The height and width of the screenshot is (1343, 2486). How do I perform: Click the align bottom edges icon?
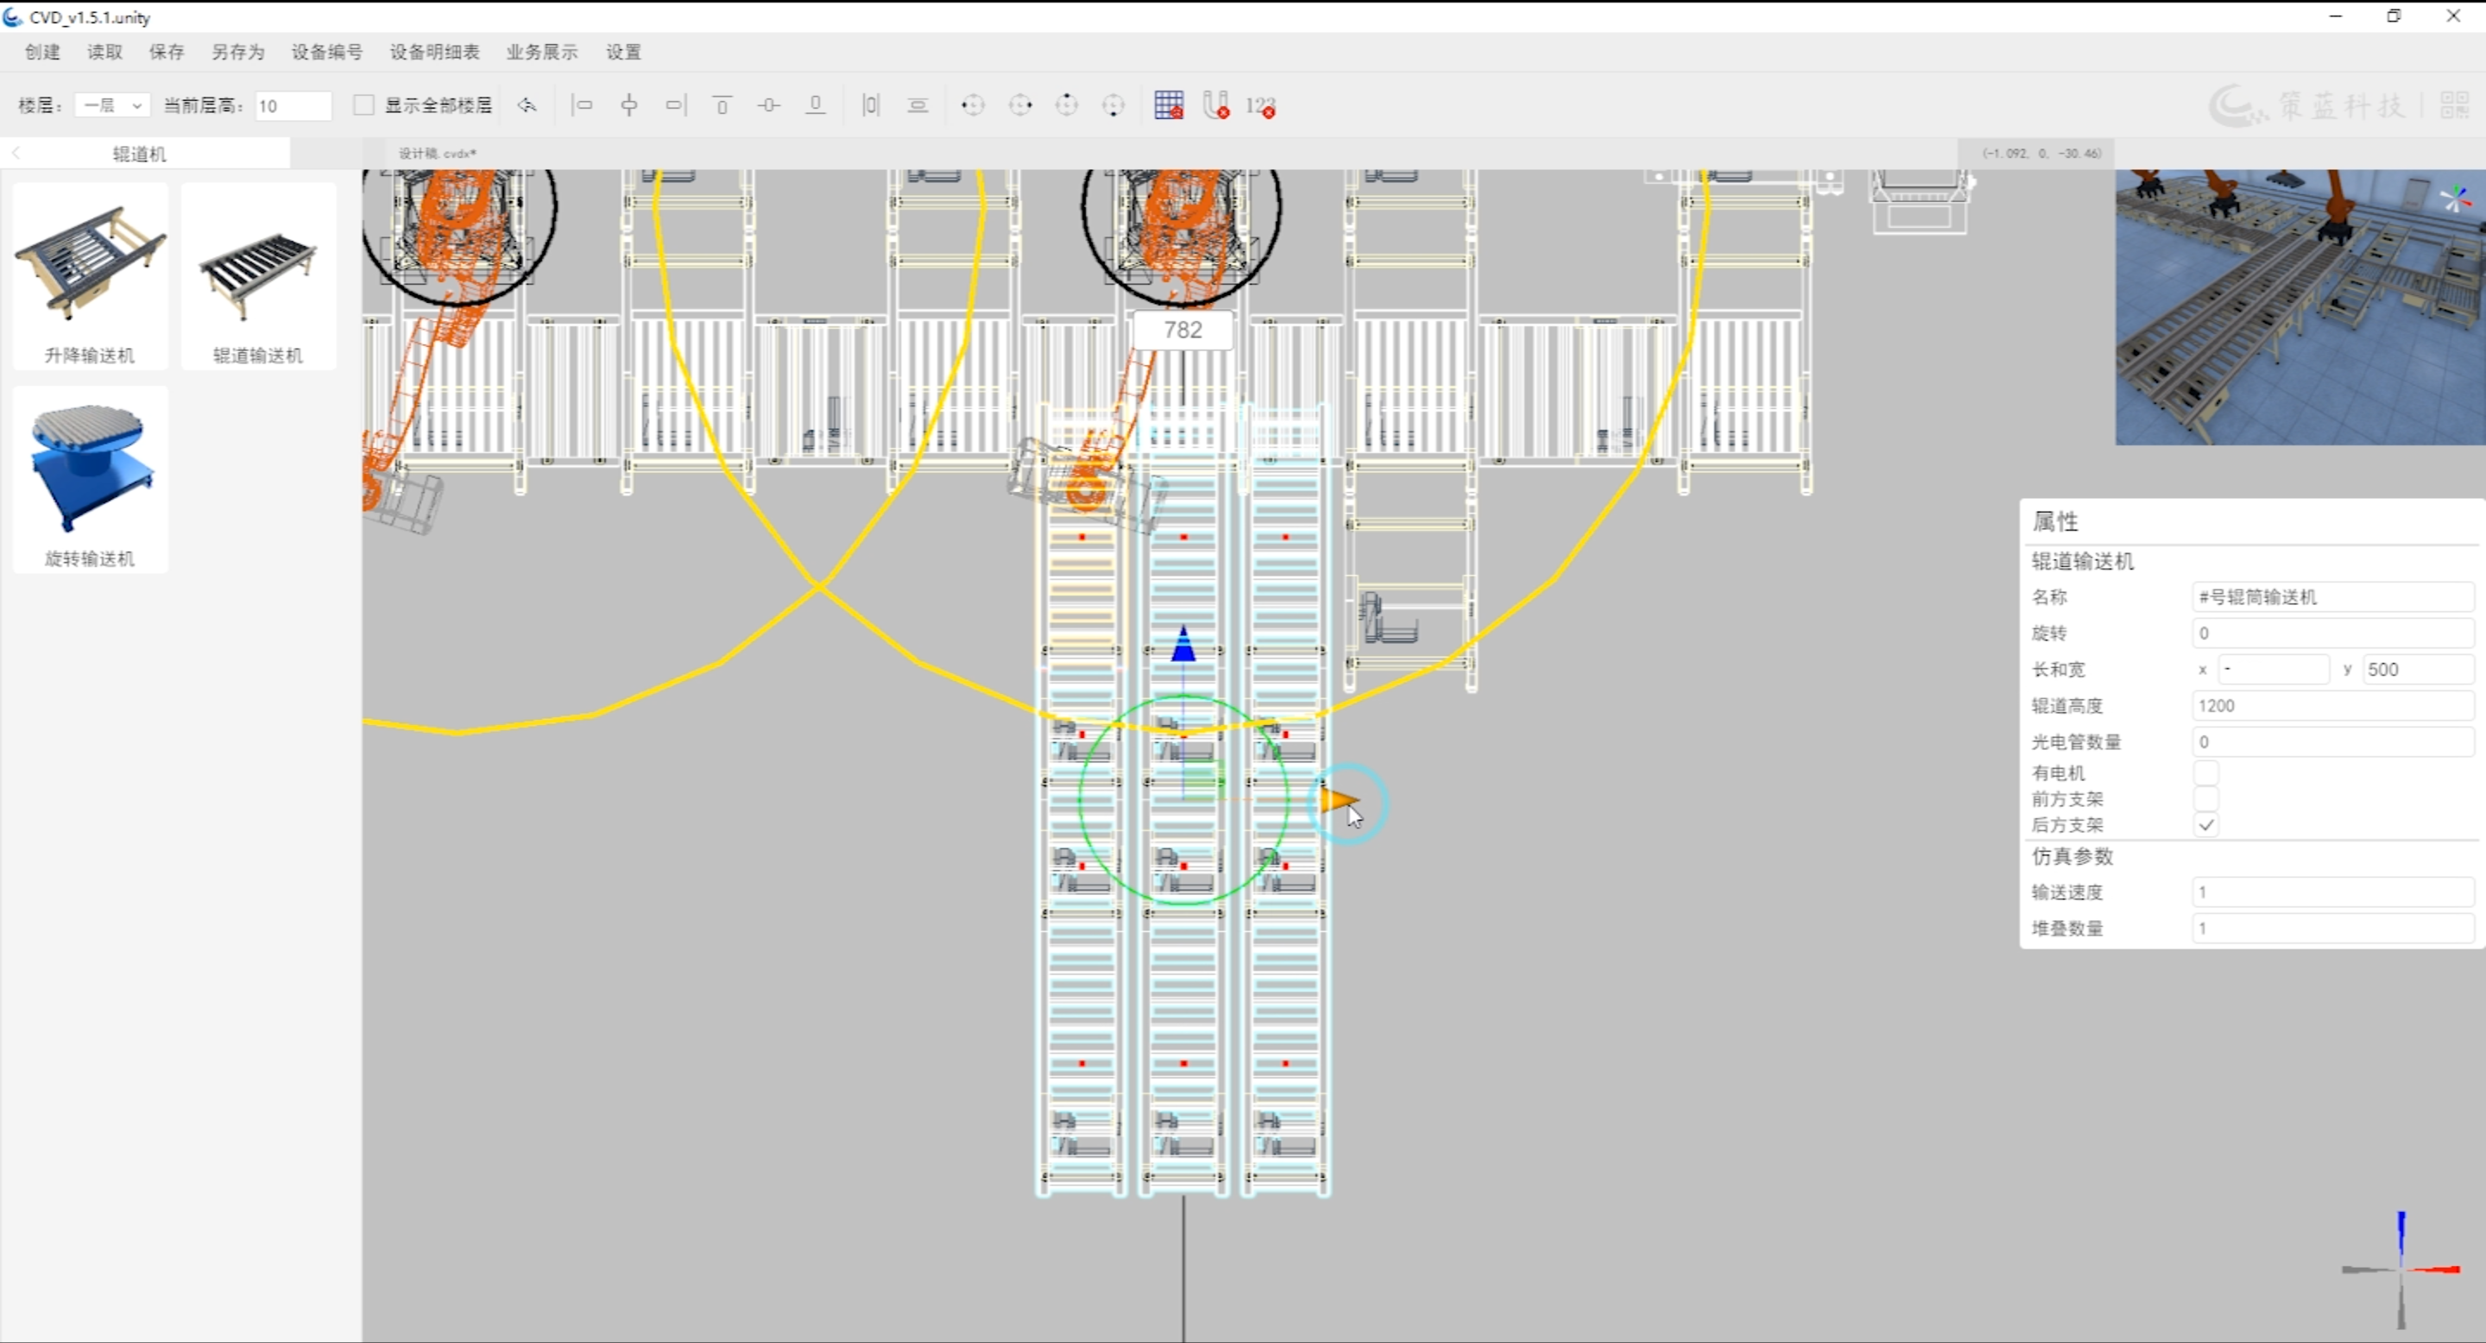pyautogui.click(x=816, y=105)
